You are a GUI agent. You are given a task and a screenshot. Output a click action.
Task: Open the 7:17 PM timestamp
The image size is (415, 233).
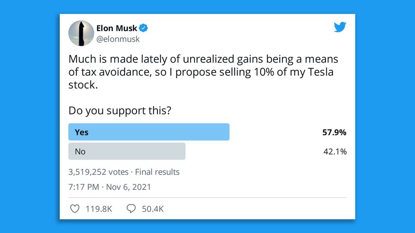[83, 187]
